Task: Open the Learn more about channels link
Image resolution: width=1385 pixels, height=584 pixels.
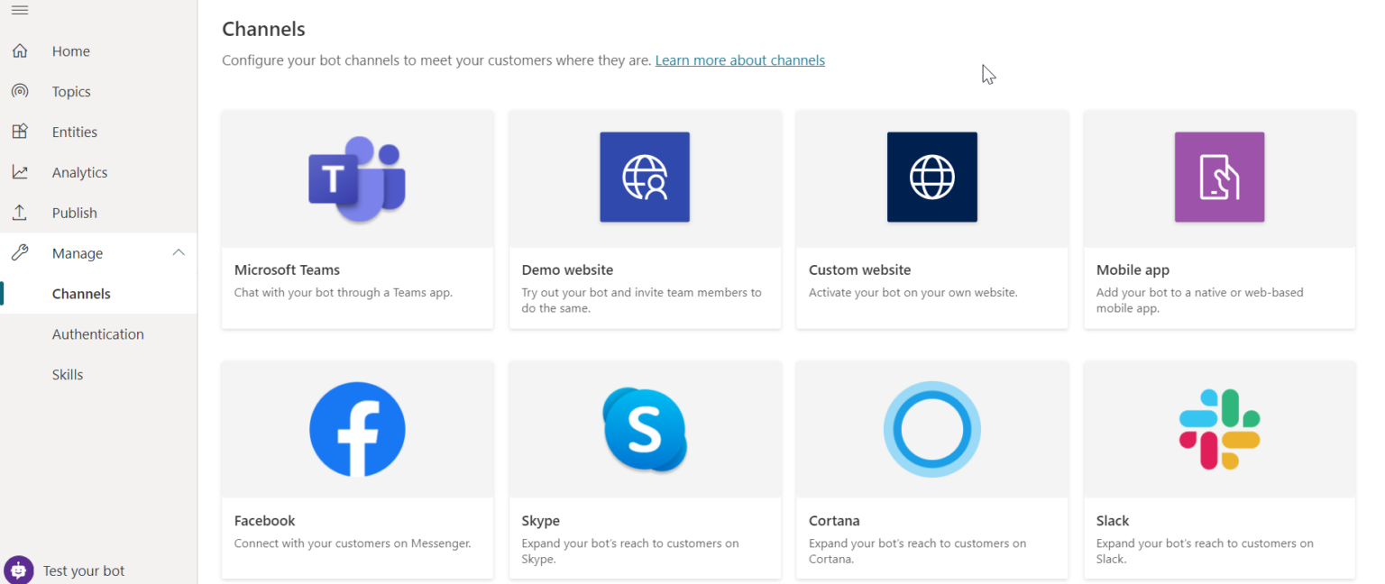Action: click(x=739, y=59)
